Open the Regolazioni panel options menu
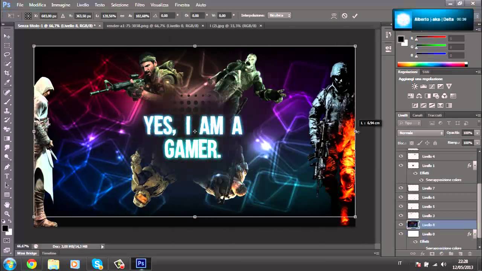The image size is (482, 271). tap(478, 72)
